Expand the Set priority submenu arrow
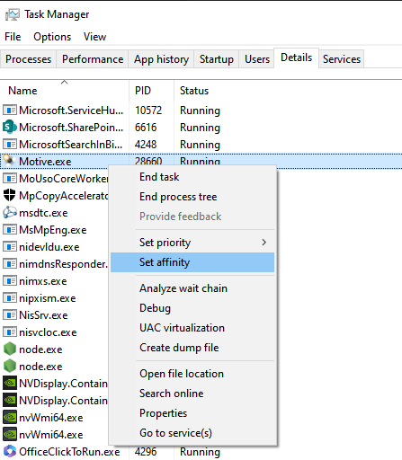 [264, 243]
